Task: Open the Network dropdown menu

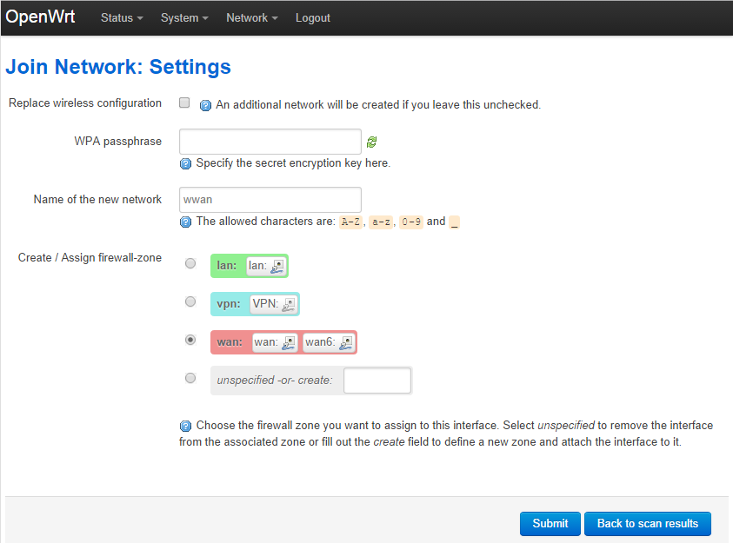Action: tap(252, 18)
